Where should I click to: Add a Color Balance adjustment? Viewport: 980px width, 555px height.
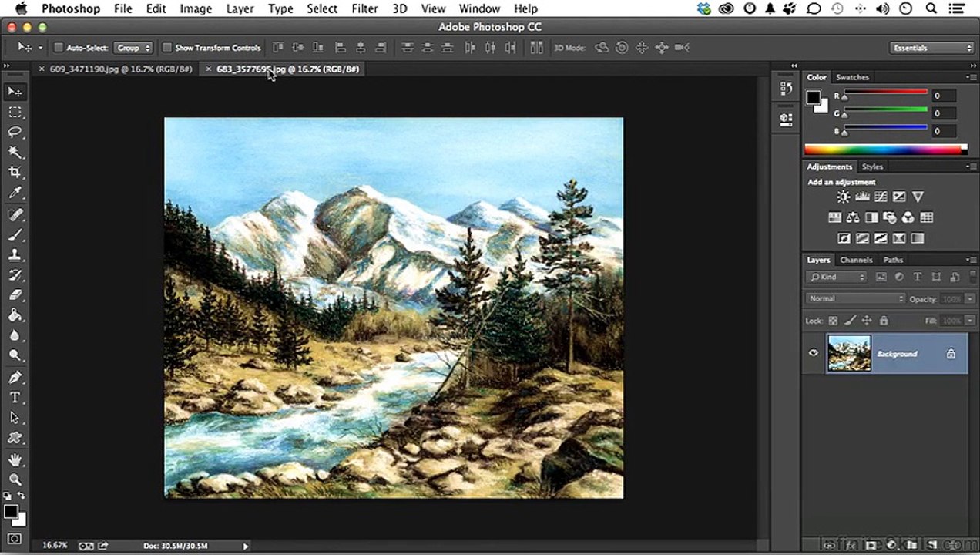tap(853, 218)
